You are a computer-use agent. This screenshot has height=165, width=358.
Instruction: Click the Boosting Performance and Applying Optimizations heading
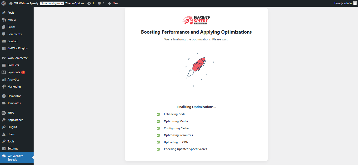[196, 32]
